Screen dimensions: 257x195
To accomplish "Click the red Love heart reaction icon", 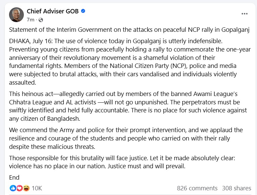I will point(19,188).
